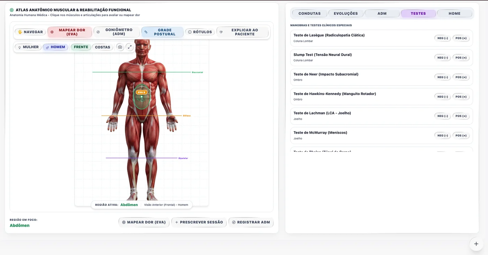Mark Teste de Lachman as NEG (-)
Image resolution: width=488 pixels, height=255 pixels.
pos(443,116)
